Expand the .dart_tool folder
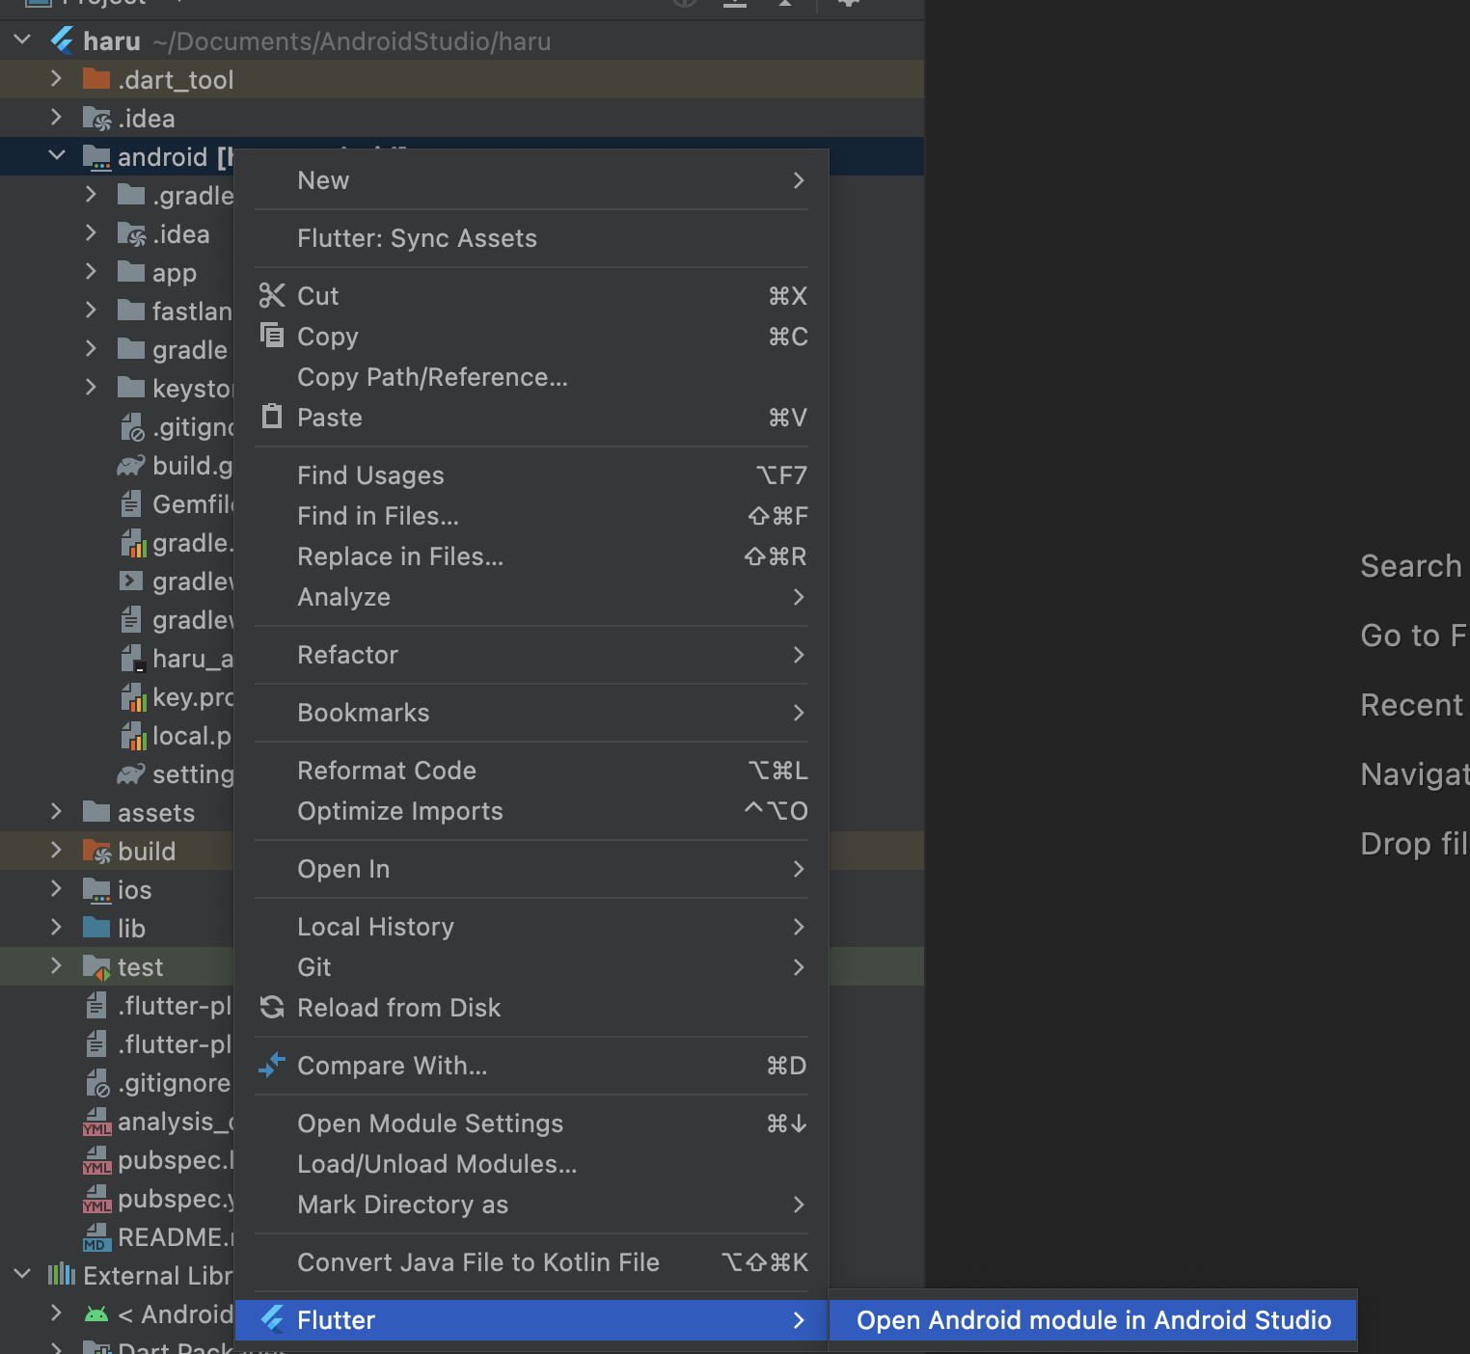The width and height of the screenshot is (1470, 1354). click(x=56, y=79)
